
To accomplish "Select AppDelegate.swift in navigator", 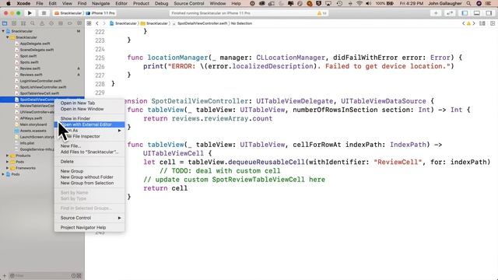I will point(35,44).
